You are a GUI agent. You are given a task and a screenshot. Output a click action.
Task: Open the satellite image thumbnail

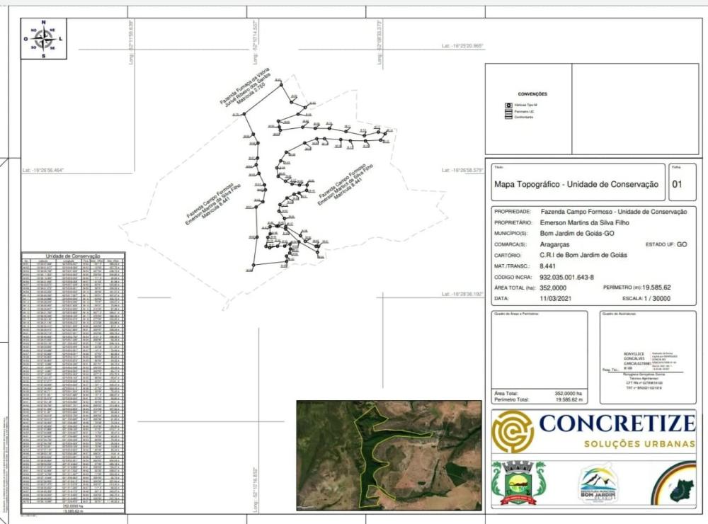coord(389,455)
